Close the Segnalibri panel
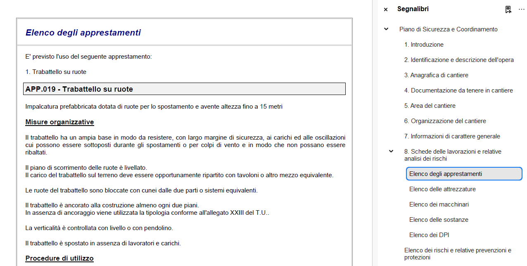527x266 pixels. click(386, 9)
